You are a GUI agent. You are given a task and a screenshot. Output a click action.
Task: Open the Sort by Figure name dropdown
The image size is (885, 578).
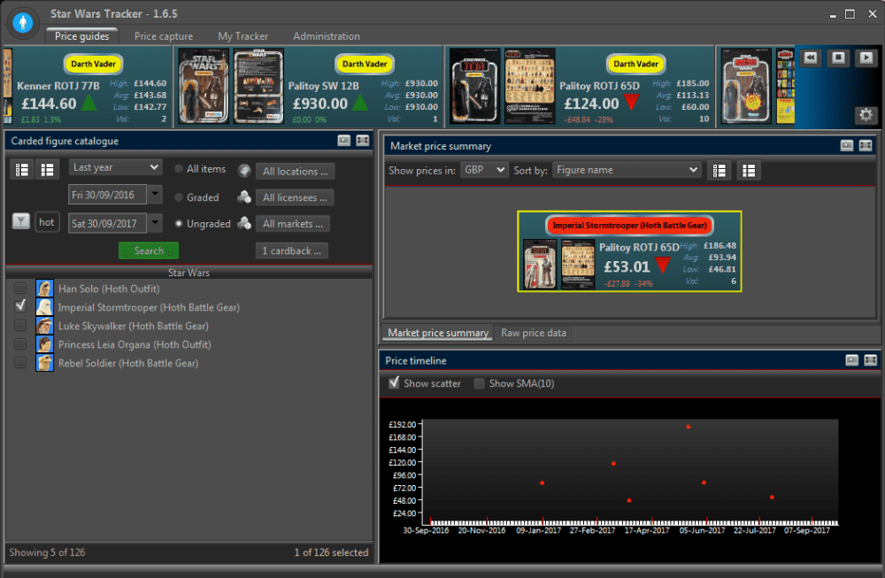[627, 170]
